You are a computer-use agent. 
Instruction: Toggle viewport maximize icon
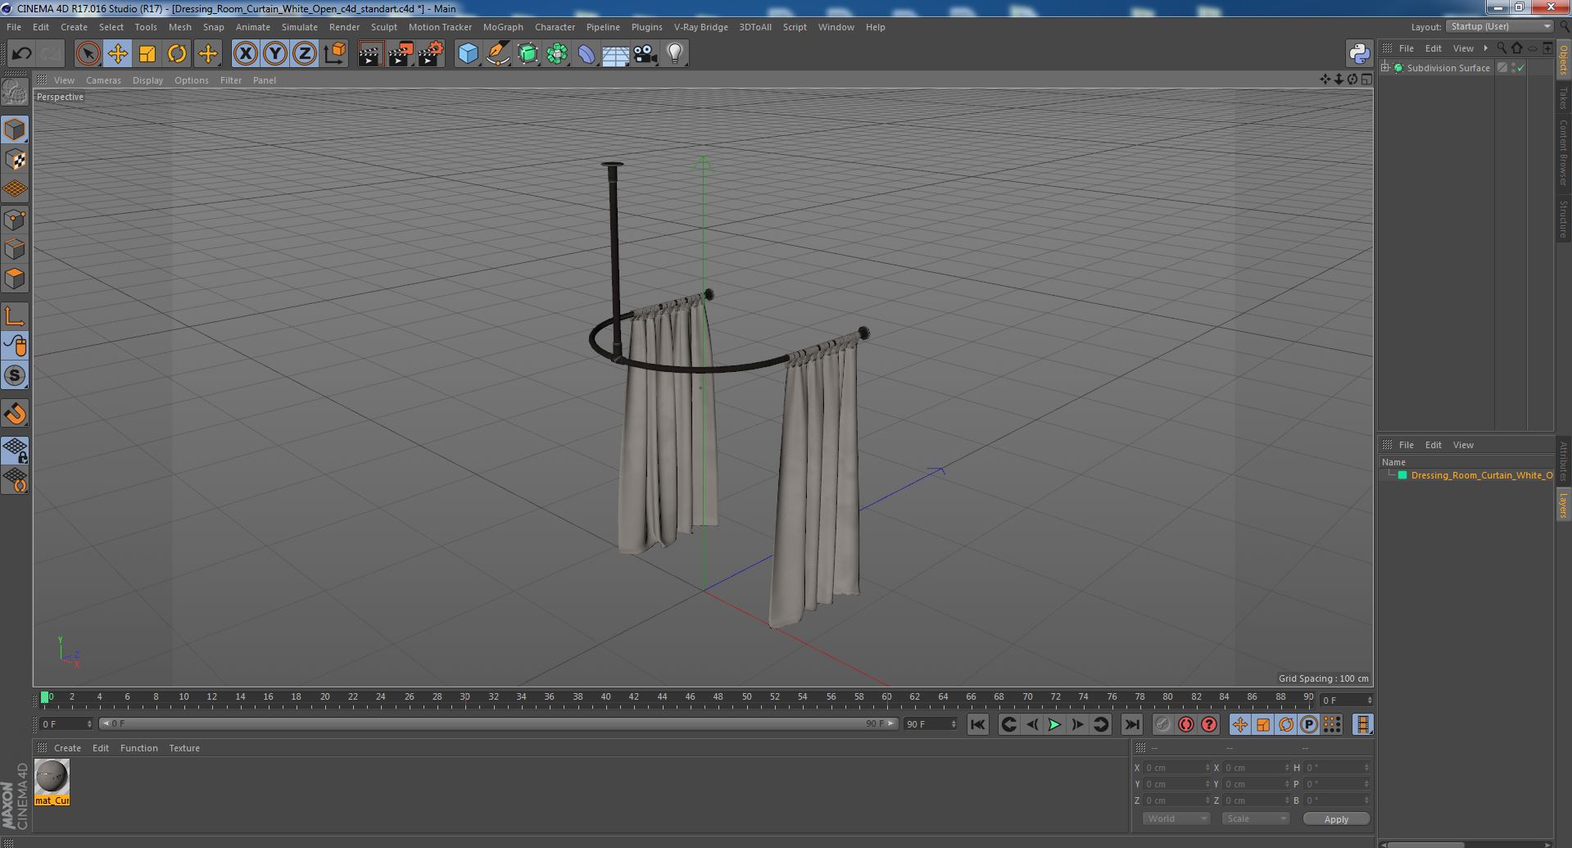(1366, 79)
